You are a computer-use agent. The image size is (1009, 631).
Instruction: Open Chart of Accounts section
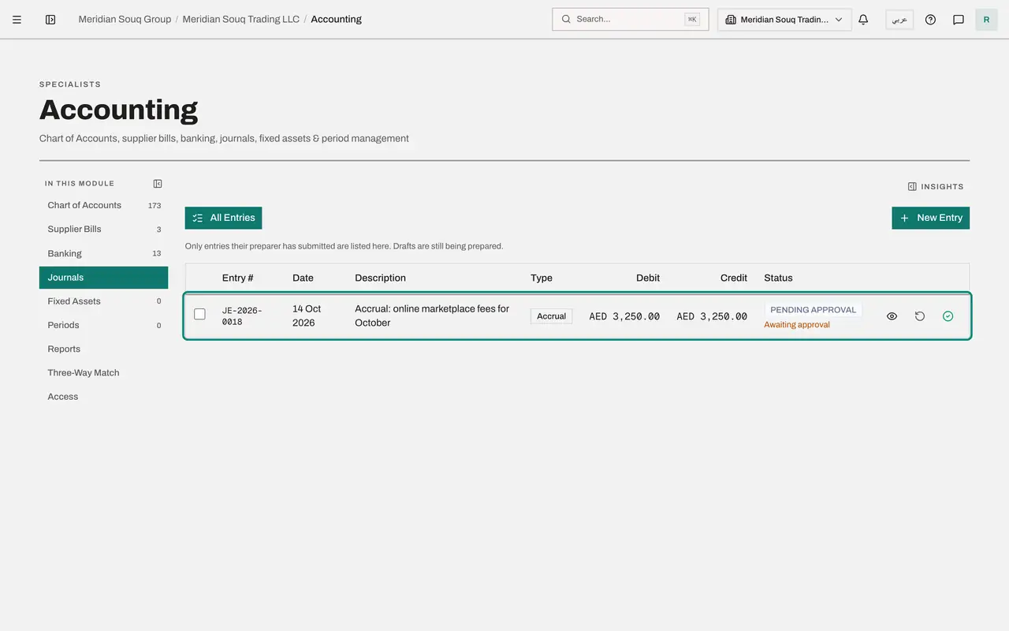pyautogui.click(x=103, y=205)
